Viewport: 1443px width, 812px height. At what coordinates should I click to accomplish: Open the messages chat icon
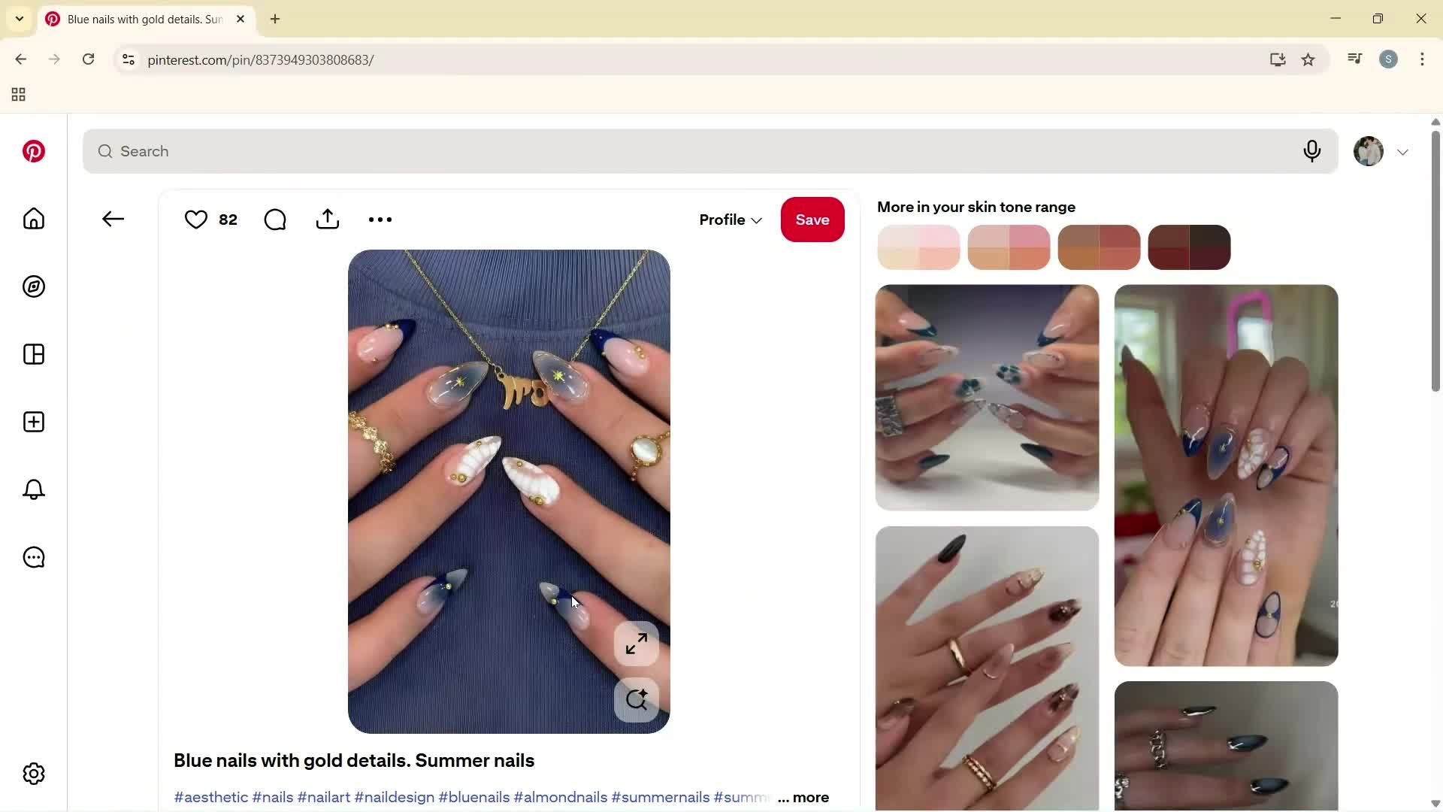[x=34, y=557]
